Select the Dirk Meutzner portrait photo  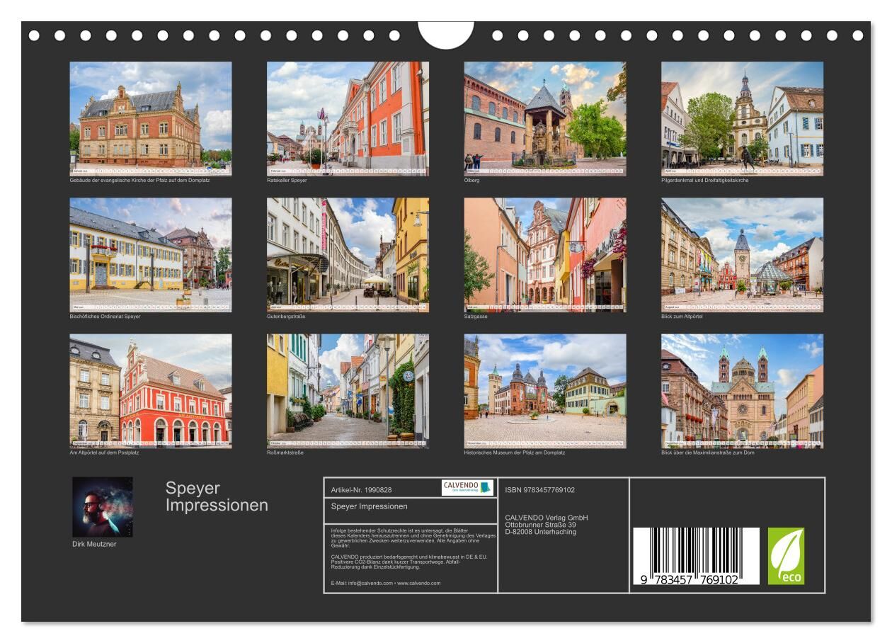point(103,507)
